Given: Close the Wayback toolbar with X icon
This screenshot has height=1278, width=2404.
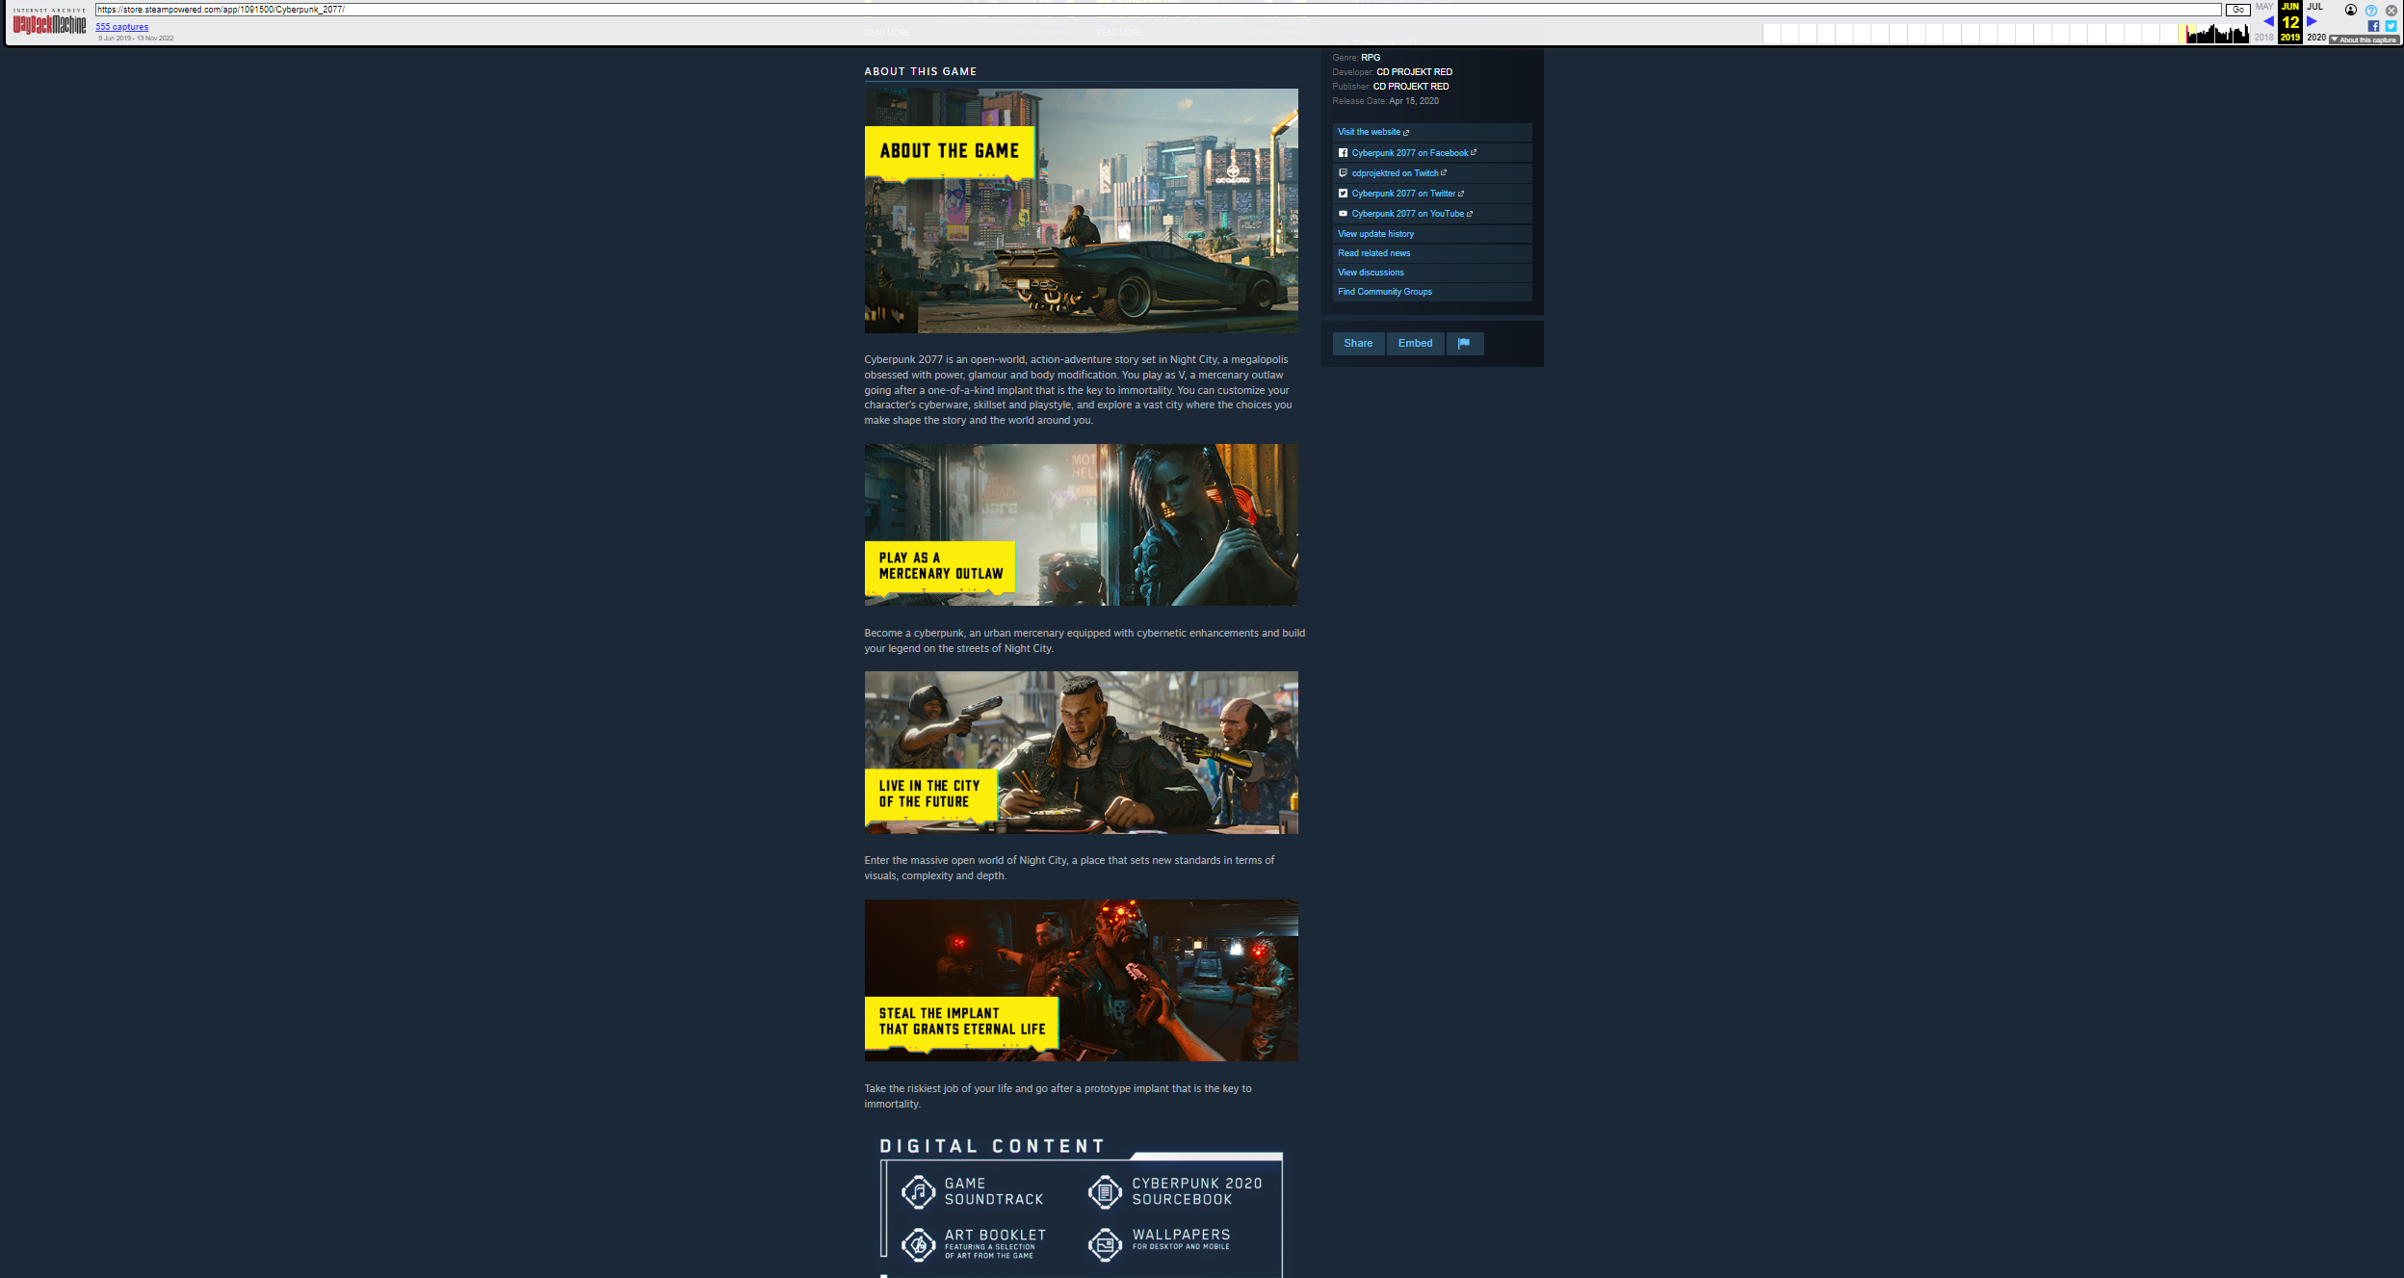Looking at the screenshot, I should (x=2391, y=11).
